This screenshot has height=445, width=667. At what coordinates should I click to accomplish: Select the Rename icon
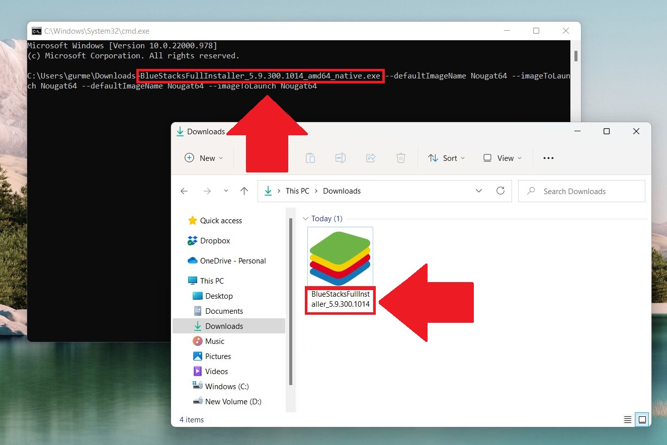[340, 158]
